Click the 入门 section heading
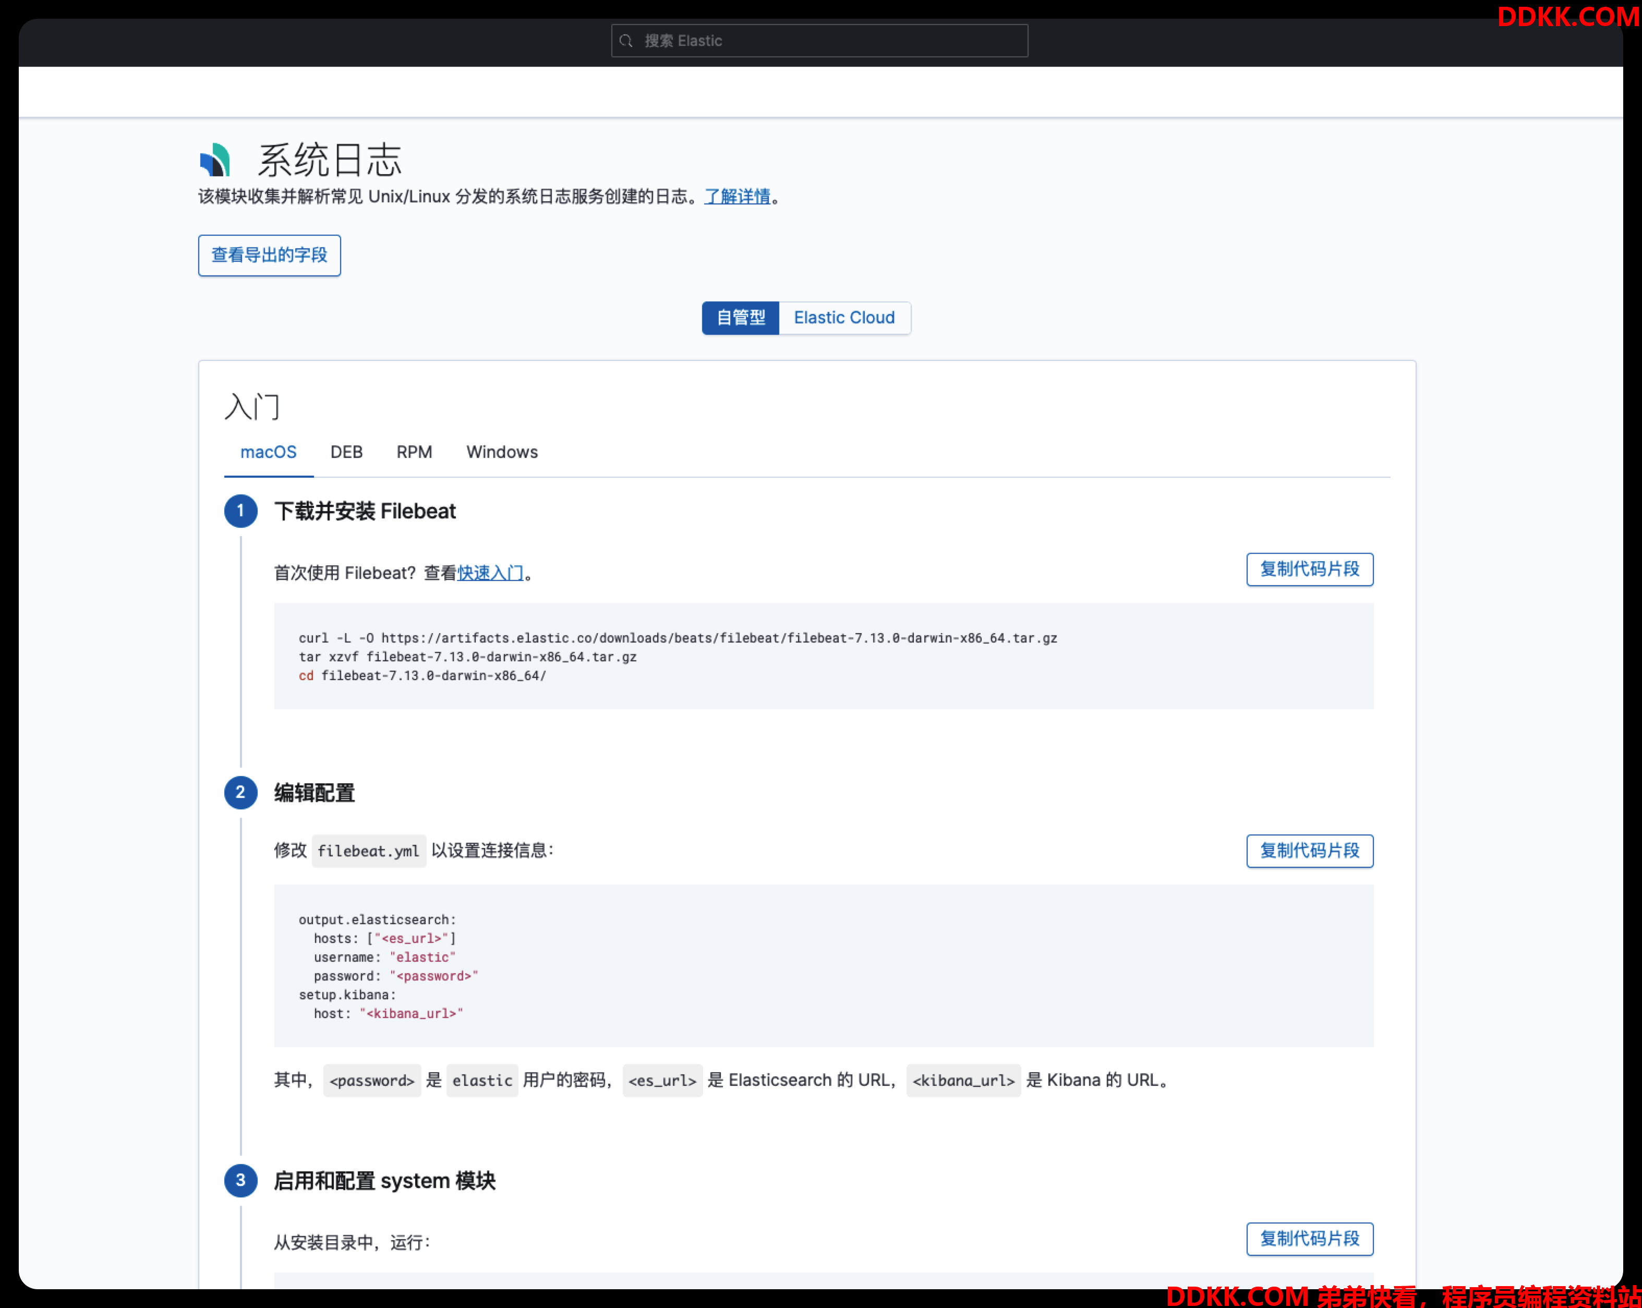1642x1308 pixels. coord(253,407)
